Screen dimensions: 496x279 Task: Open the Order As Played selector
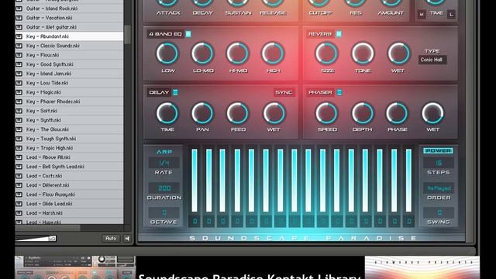click(439, 188)
